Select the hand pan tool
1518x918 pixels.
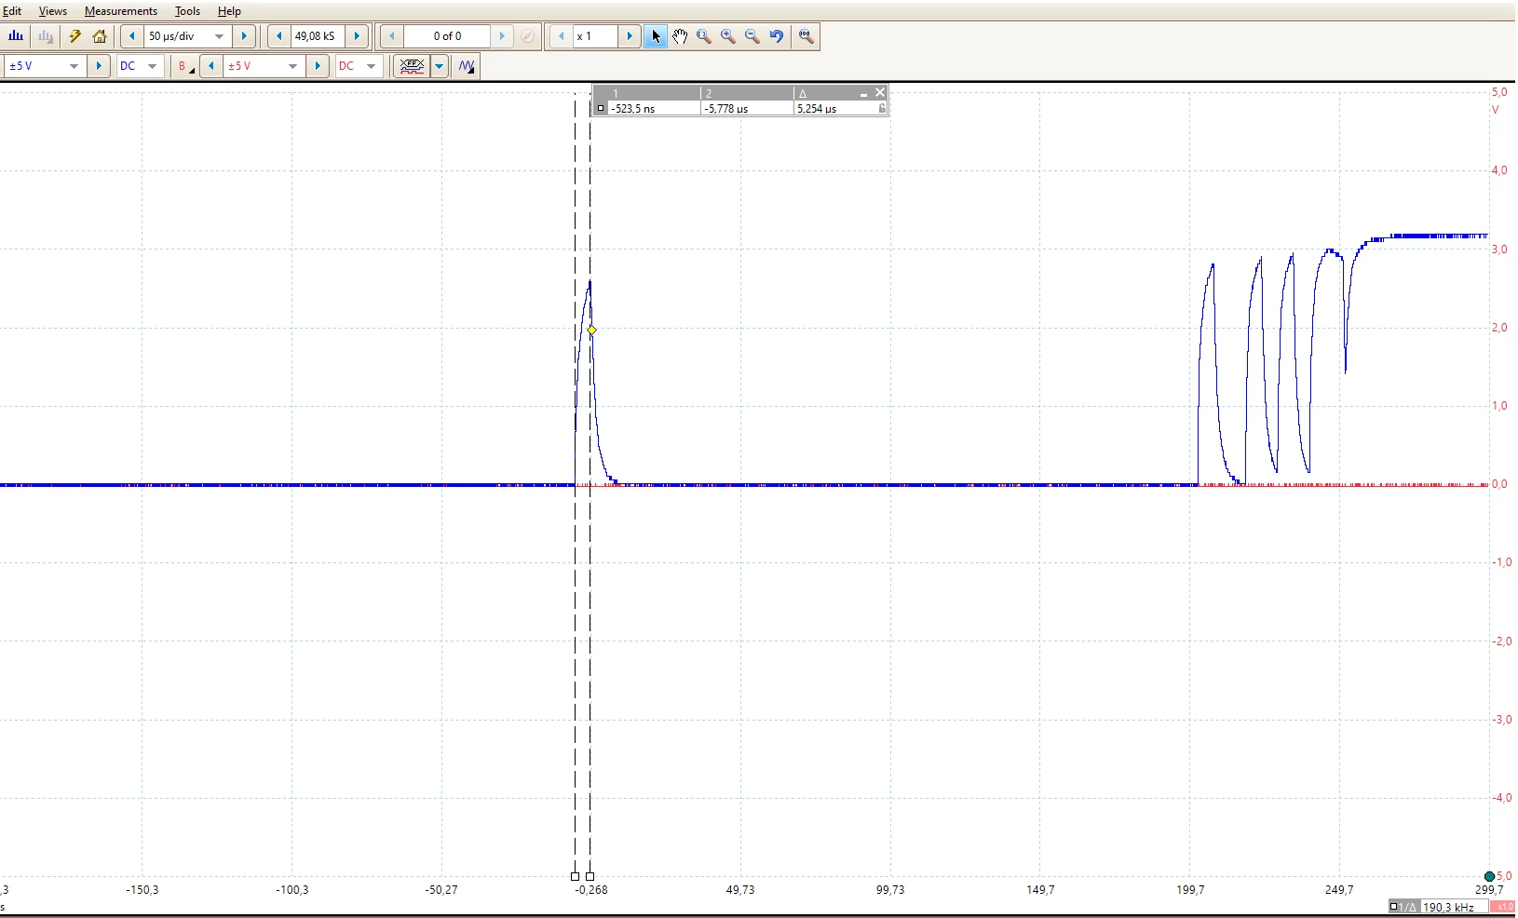click(x=680, y=36)
